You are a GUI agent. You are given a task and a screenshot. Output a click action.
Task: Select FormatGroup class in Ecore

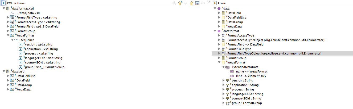click(x=237, y=58)
